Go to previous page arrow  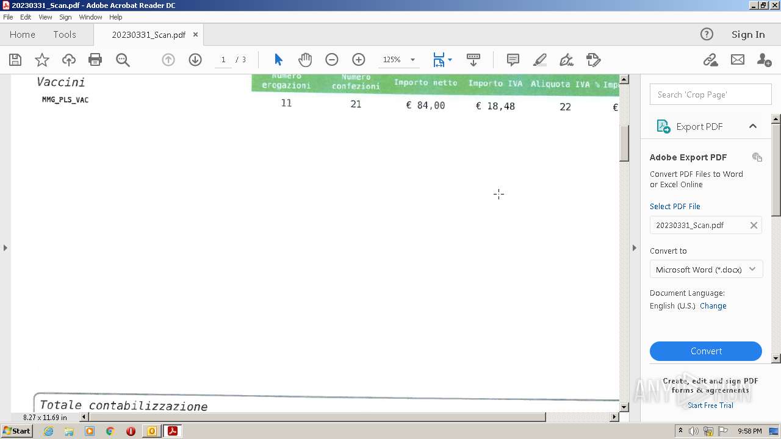[x=168, y=60]
